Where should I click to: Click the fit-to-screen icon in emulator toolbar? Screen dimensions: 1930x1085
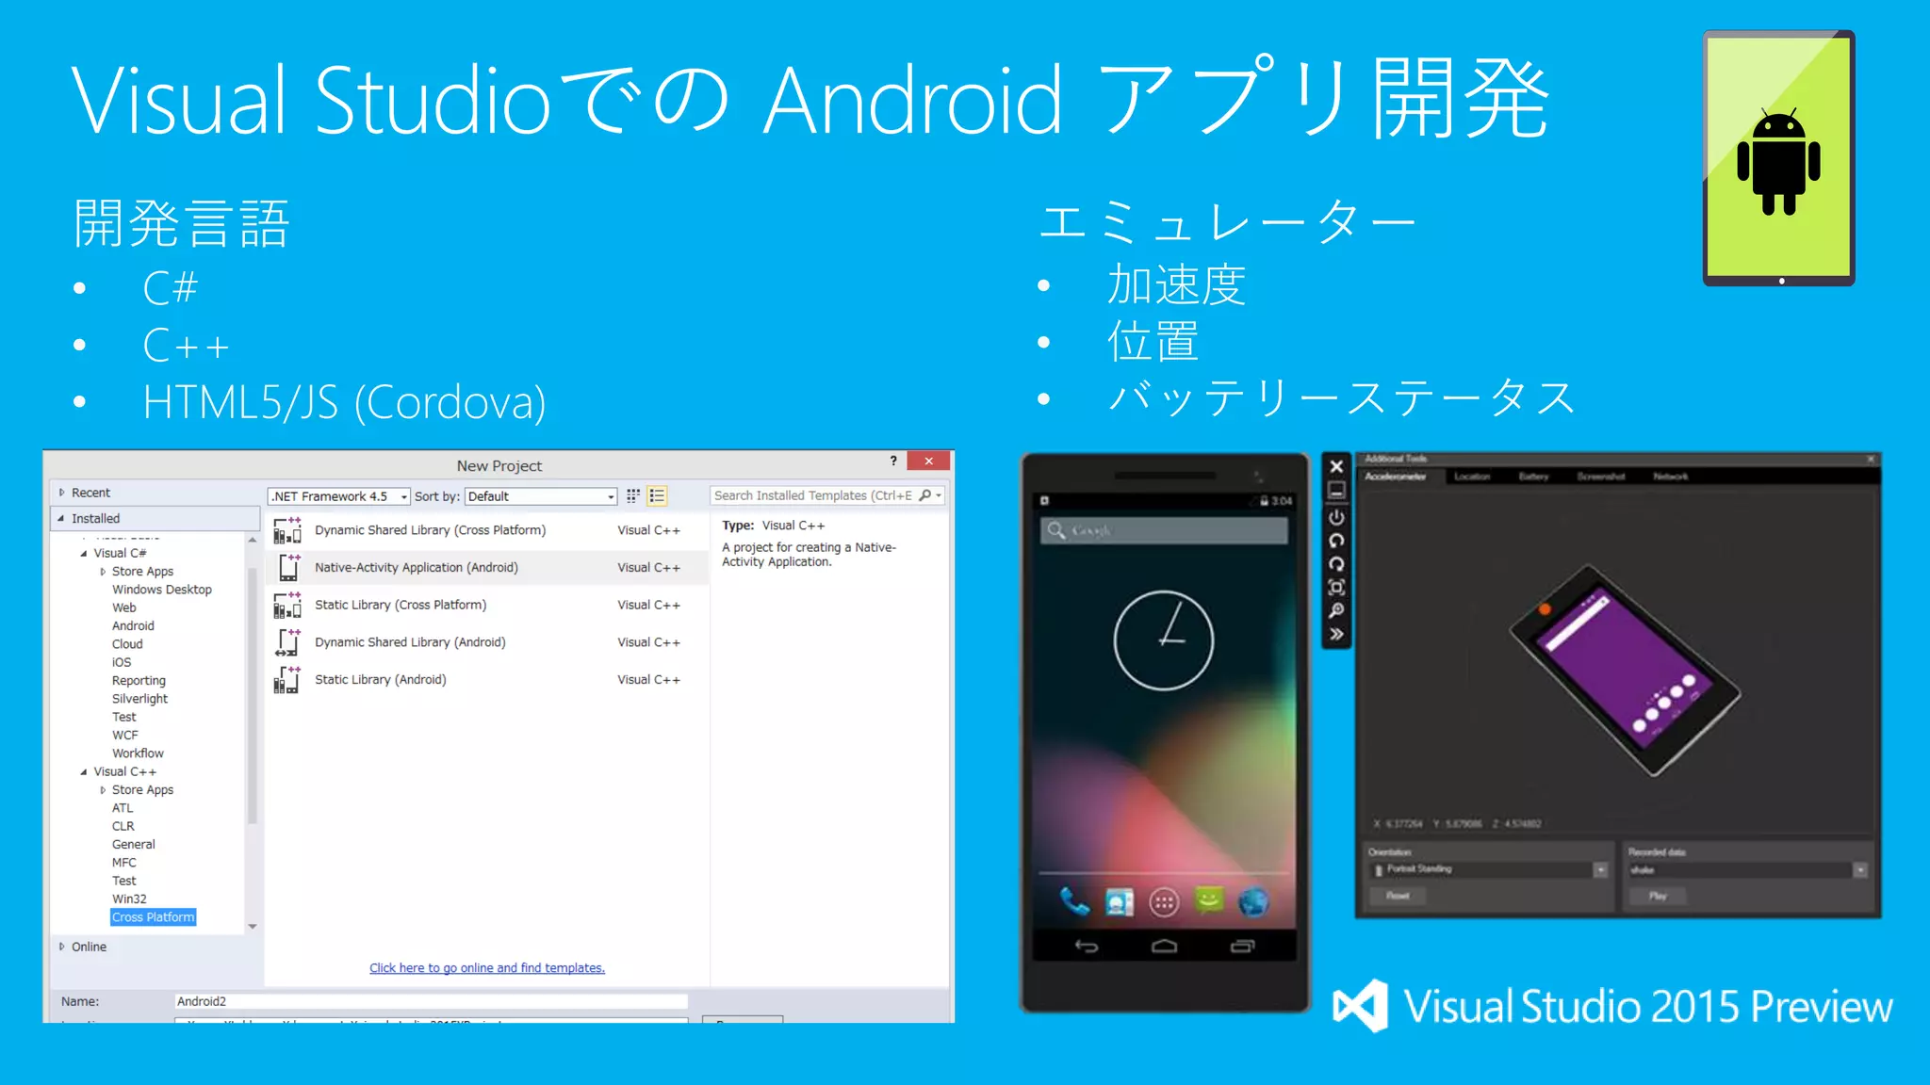pos(1336,588)
